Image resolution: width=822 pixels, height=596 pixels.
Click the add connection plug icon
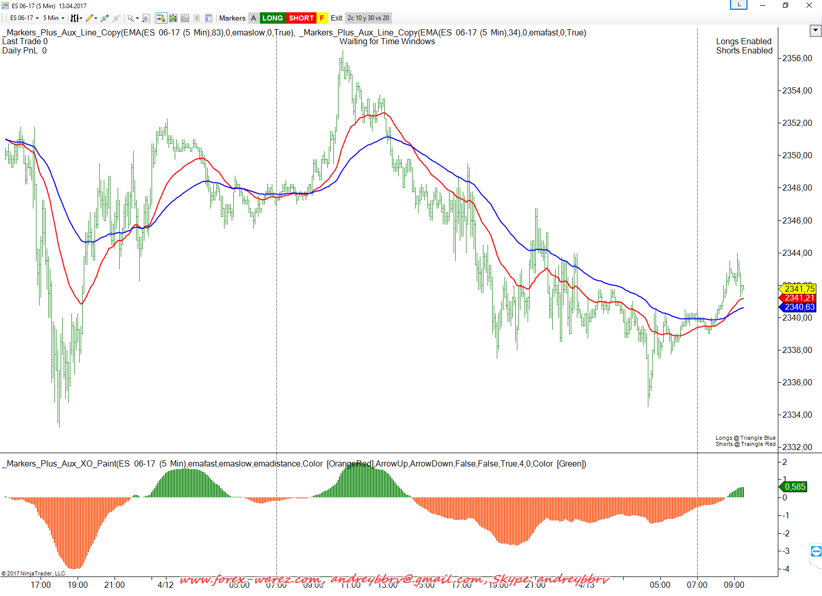[105, 18]
